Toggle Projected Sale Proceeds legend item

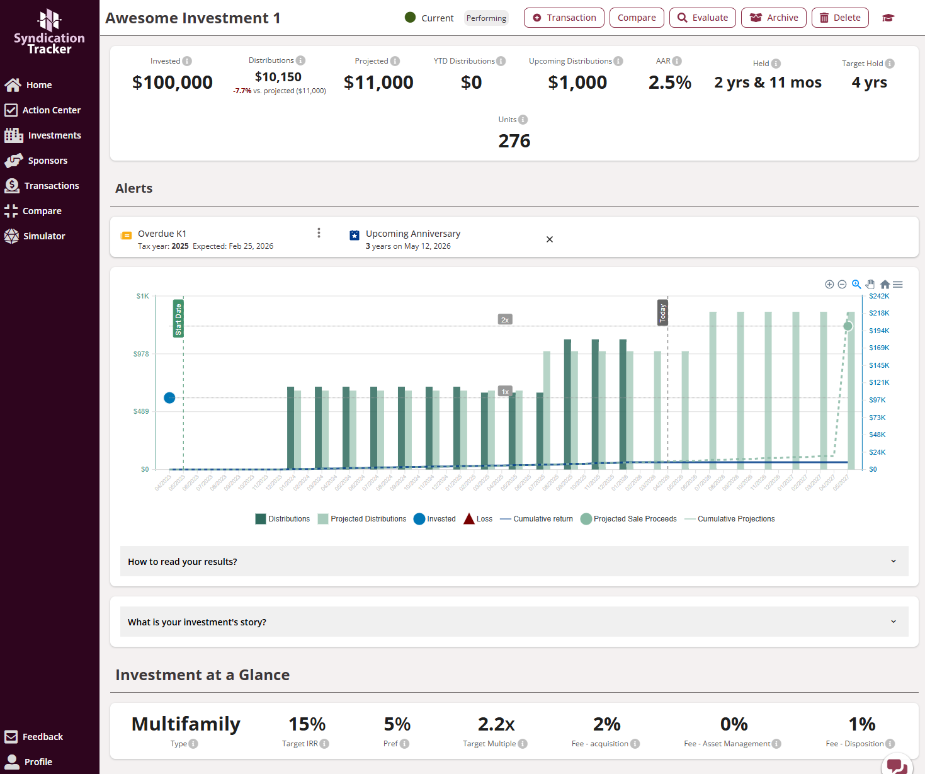coord(628,519)
